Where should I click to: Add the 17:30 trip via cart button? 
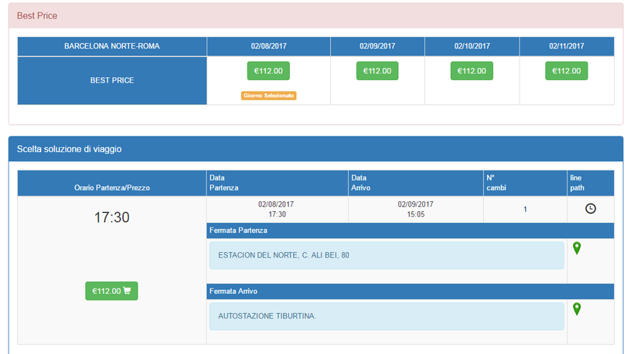click(111, 291)
